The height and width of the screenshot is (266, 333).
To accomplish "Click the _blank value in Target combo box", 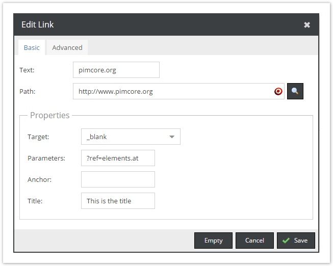I will [122, 137].
